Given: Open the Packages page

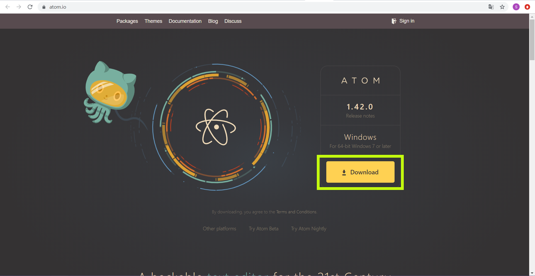Looking at the screenshot, I should [127, 21].
